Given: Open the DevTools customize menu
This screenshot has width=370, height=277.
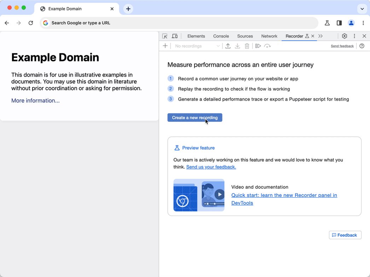Looking at the screenshot, I should point(354,36).
